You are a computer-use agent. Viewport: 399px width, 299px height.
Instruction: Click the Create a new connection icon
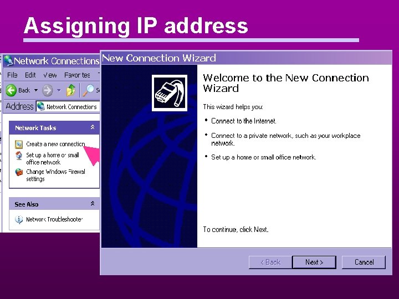click(x=19, y=145)
